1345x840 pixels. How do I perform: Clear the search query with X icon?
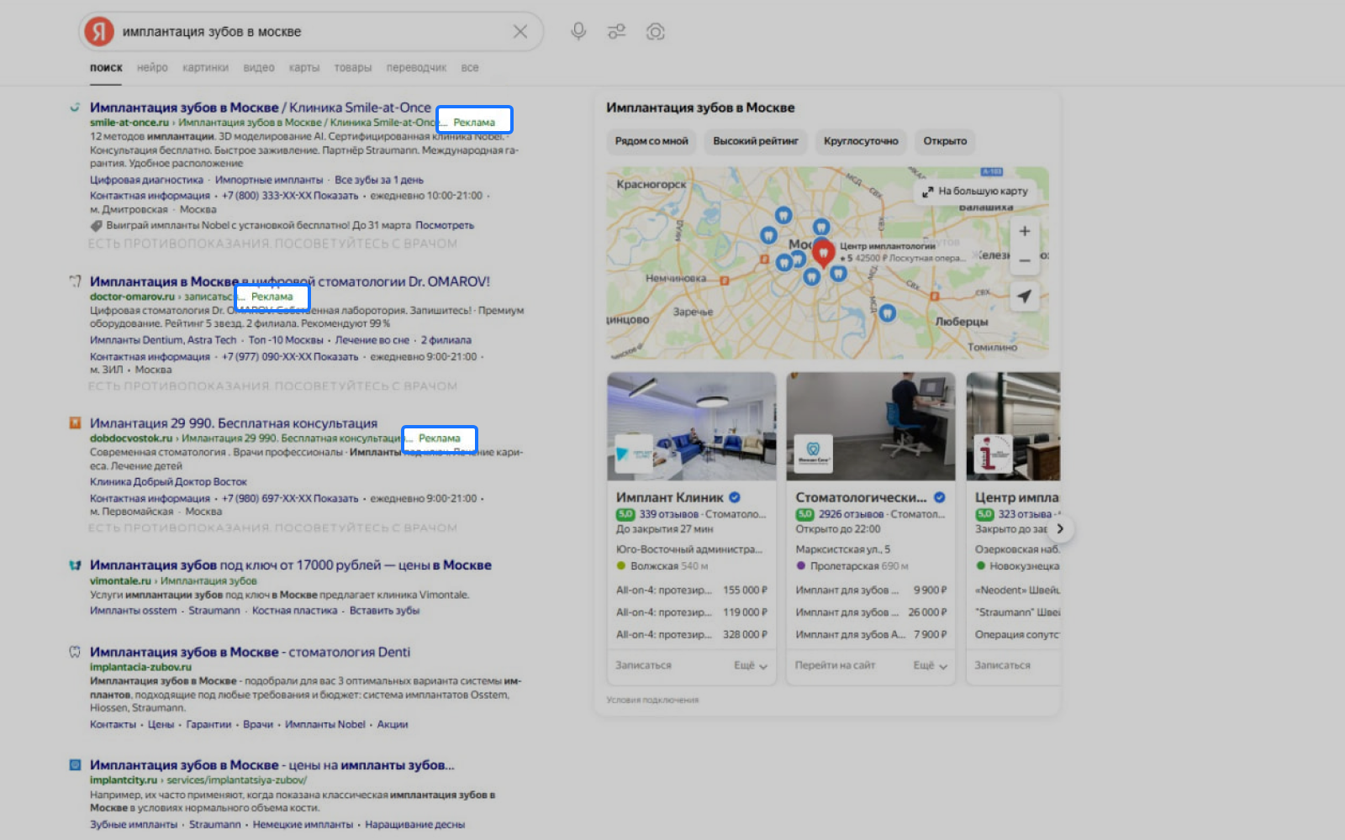coord(520,32)
